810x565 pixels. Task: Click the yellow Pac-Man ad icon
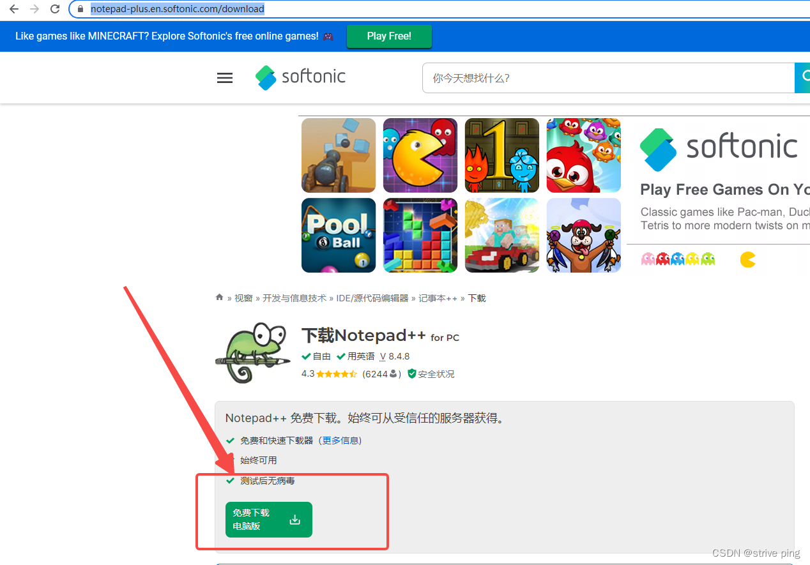click(x=748, y=259)
